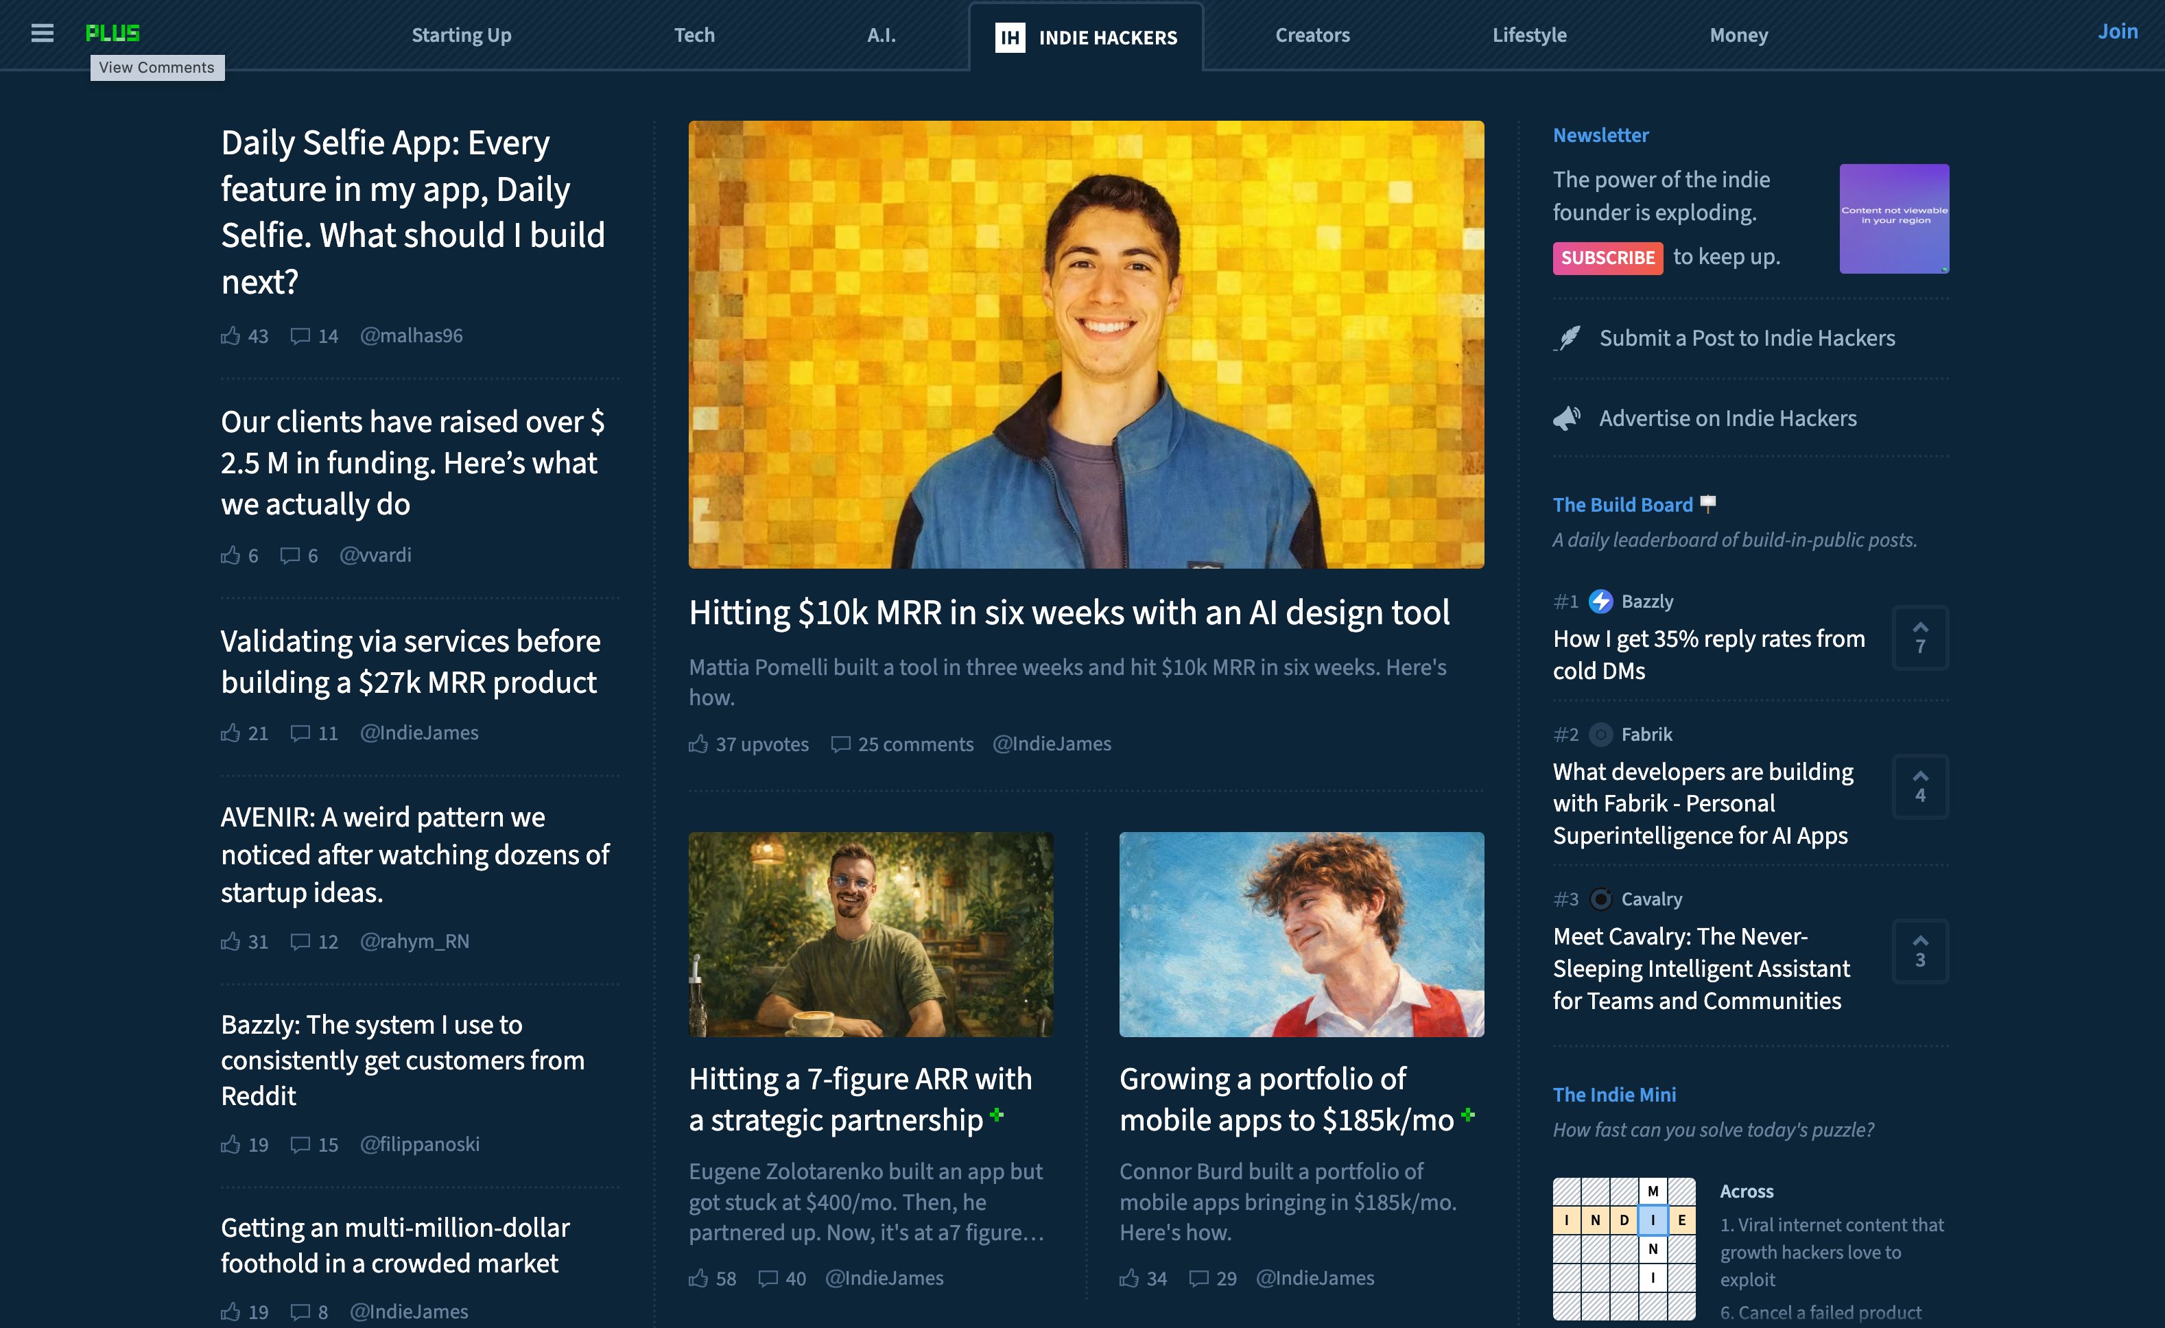Select the Money tab
Screen dimensions: 2165x1328
coord(1738,35)
